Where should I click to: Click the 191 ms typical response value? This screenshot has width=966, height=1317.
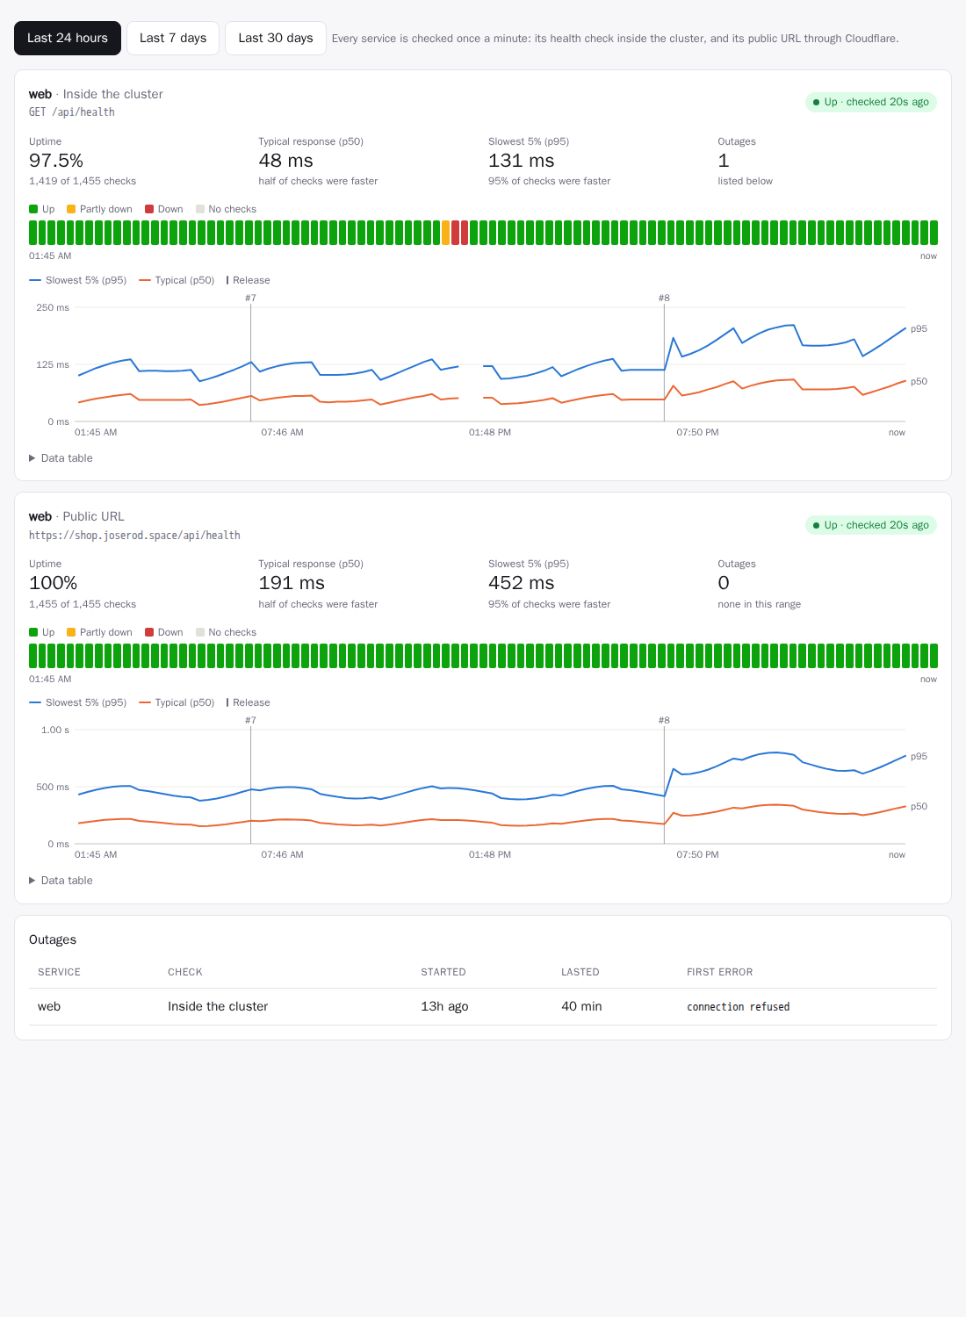(x=292, y=583)
